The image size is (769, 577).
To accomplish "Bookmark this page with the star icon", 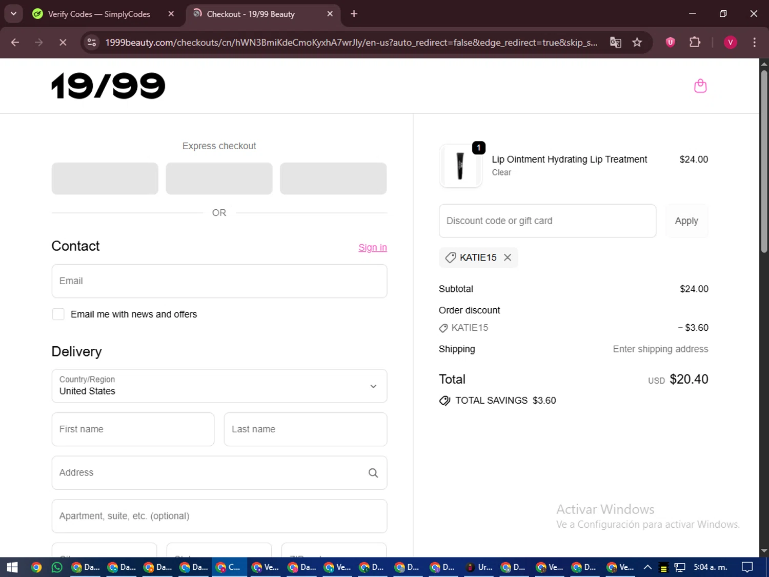I will click(x=637, y=43).
